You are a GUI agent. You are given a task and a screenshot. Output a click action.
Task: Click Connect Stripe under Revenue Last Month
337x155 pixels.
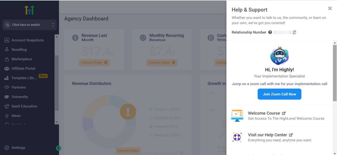click(94, 63)
